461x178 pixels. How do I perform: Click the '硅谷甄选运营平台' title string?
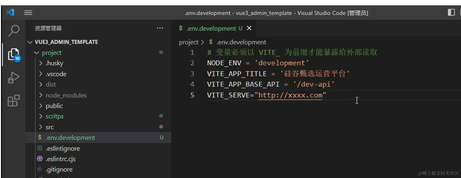[315, 74]
